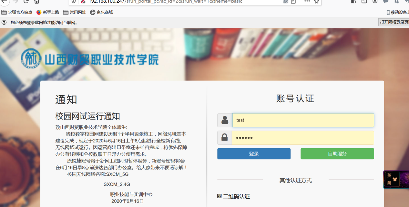
Task: Click the user silhouette icon beside username
Action: coord(225,120)
